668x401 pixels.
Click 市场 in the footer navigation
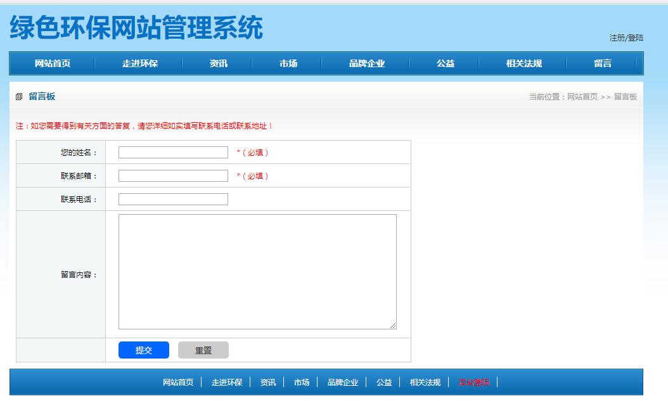pos(302,382)
